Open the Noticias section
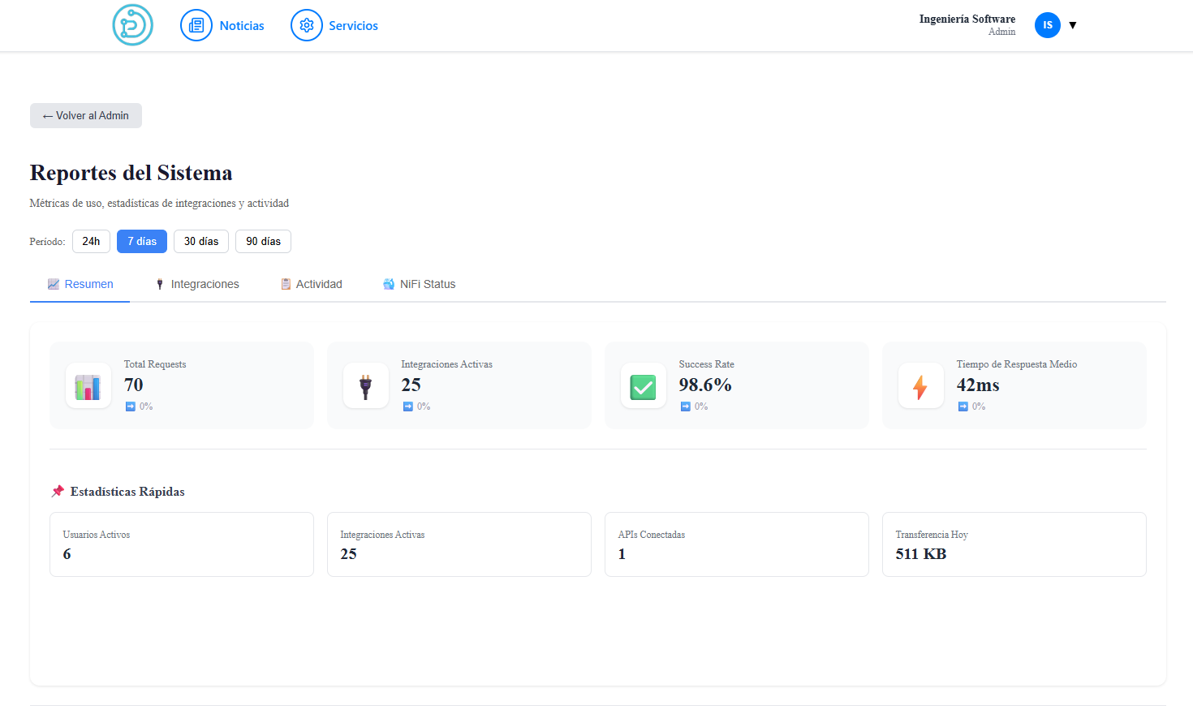Screen dimensions: 1193x714 [x=242, y=26]
